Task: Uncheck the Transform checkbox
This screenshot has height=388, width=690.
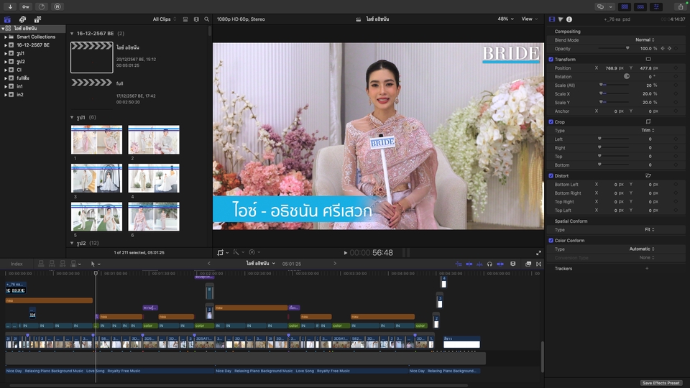Action: (x=551, y=59)
